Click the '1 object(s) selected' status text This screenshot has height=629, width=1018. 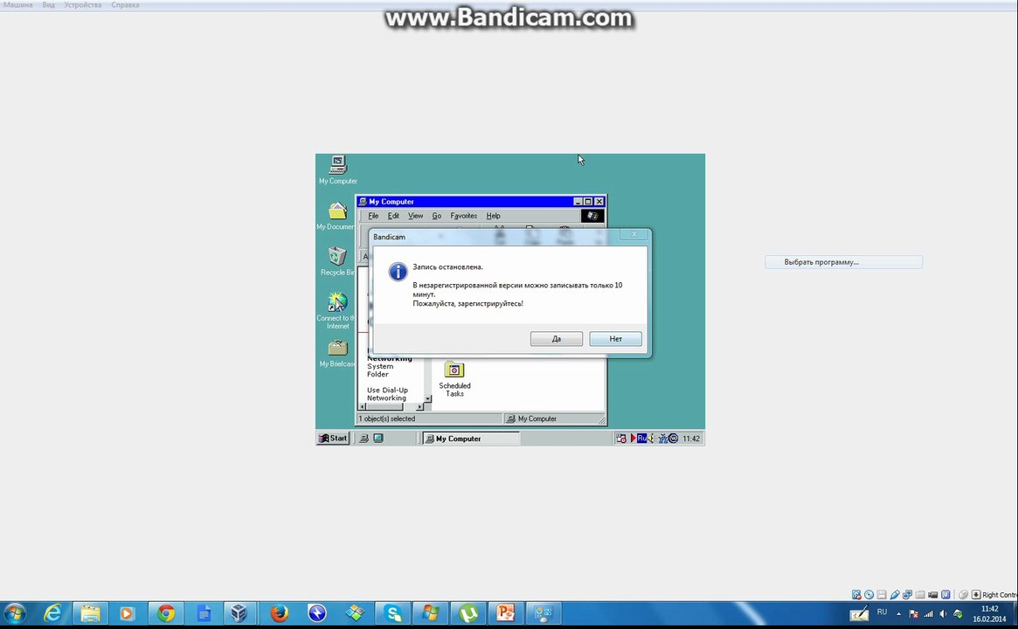pyautogui.click(x=387, y=418)
